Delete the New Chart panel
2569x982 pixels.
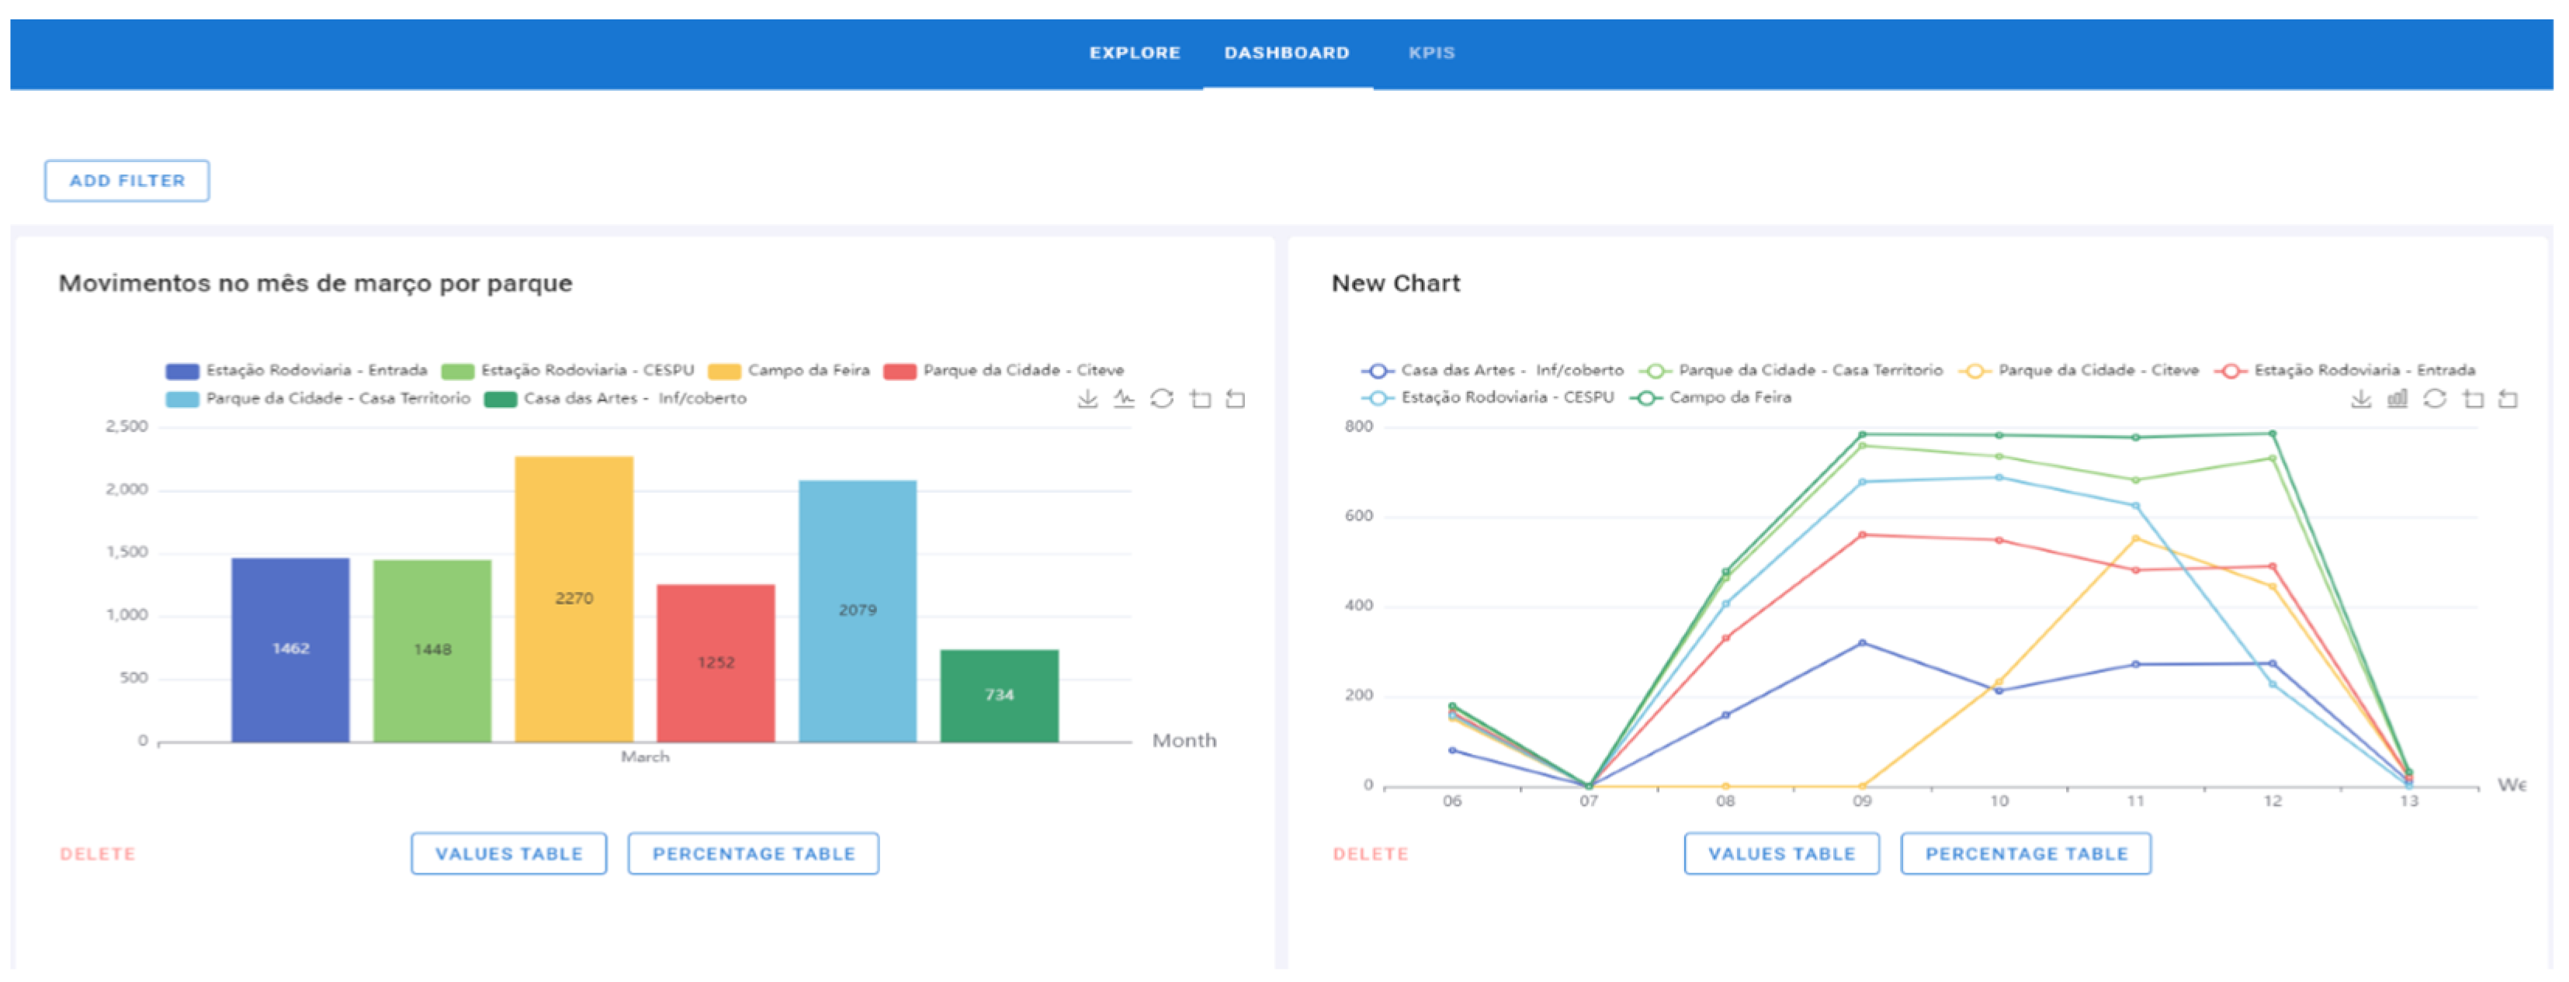1371,854
